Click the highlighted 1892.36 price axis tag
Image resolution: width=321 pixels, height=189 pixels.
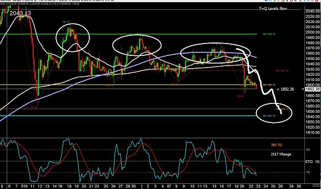tap(312, 89)
